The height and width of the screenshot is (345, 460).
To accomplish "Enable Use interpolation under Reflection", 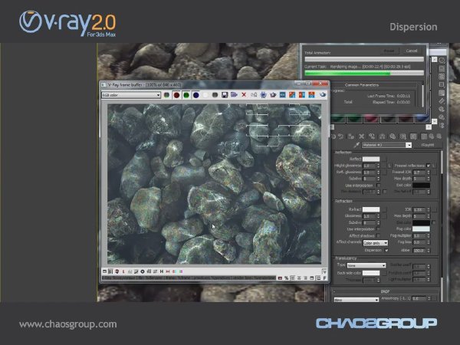I will [379, 186].
